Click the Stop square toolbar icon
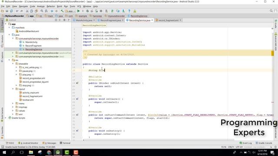 101,11
